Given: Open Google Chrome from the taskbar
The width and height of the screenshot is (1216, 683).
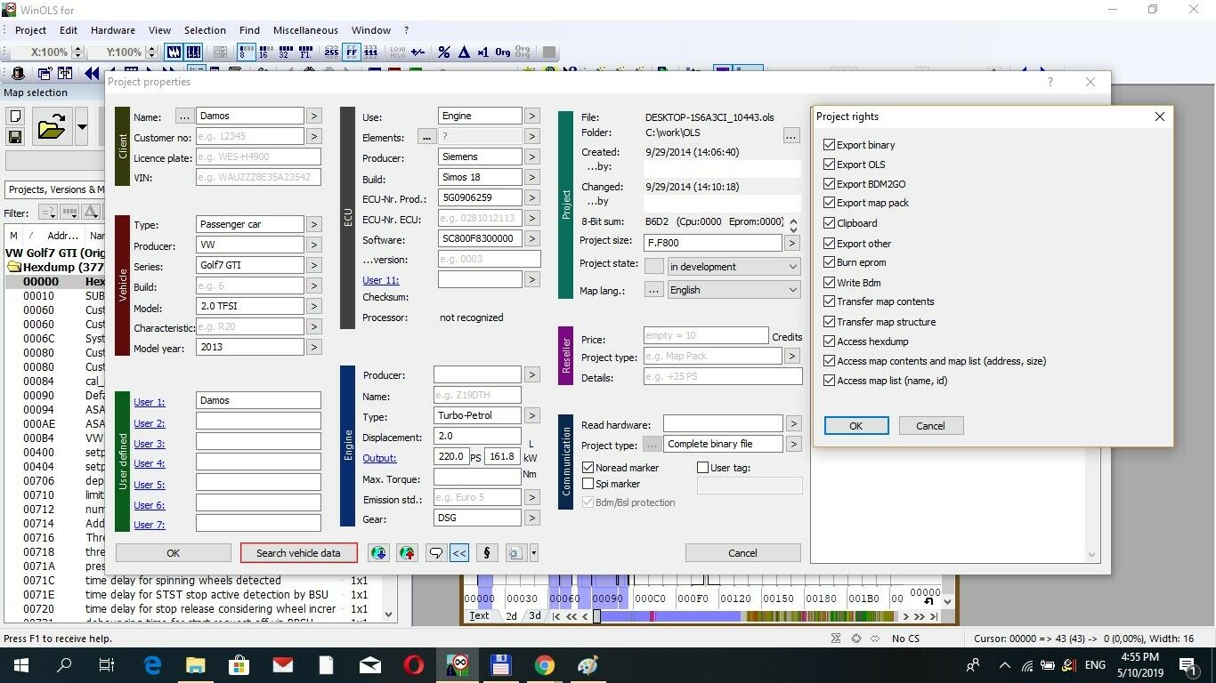Looking at the screenshot, I should 545,664.
